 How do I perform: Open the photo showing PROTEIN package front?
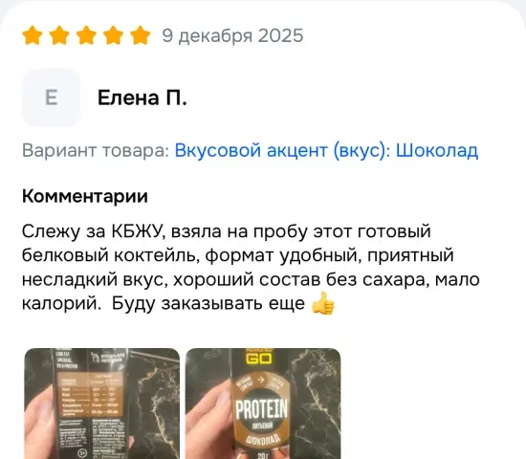(263, 404)
